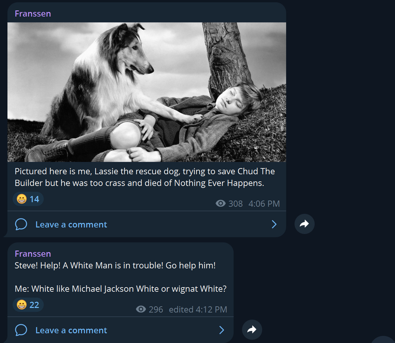The image size is (395, 343).
Task: Click the caption text mentioning Chud The Builder
Action: (145, 177)
